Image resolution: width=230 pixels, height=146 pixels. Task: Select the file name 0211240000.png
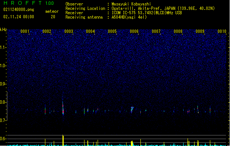[x=19, y=9]
